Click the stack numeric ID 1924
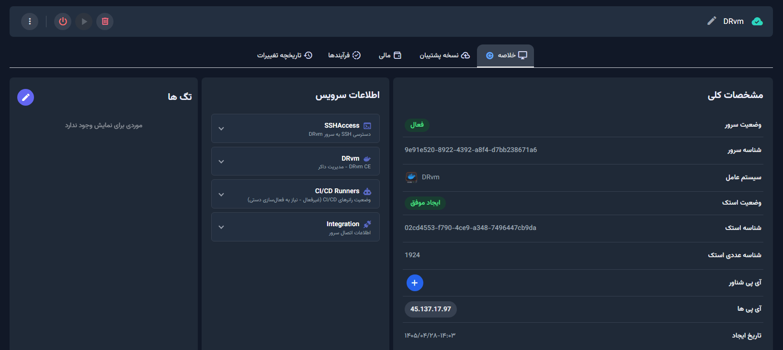The height and width of the screenshot is (350, 783). [412, 255]
